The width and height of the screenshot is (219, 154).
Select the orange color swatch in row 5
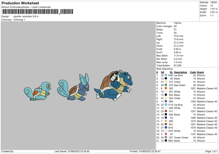[166, 88]
